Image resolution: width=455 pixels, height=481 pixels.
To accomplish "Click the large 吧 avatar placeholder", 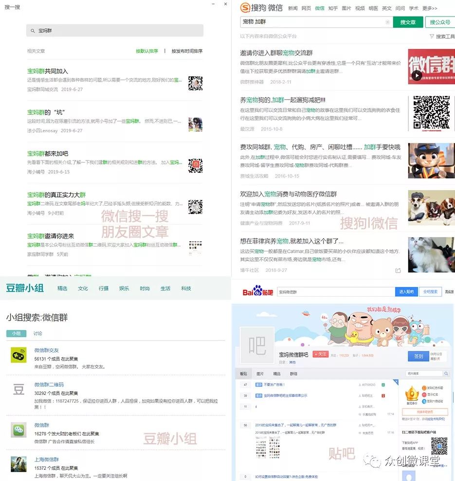I will tap(257, 345).
